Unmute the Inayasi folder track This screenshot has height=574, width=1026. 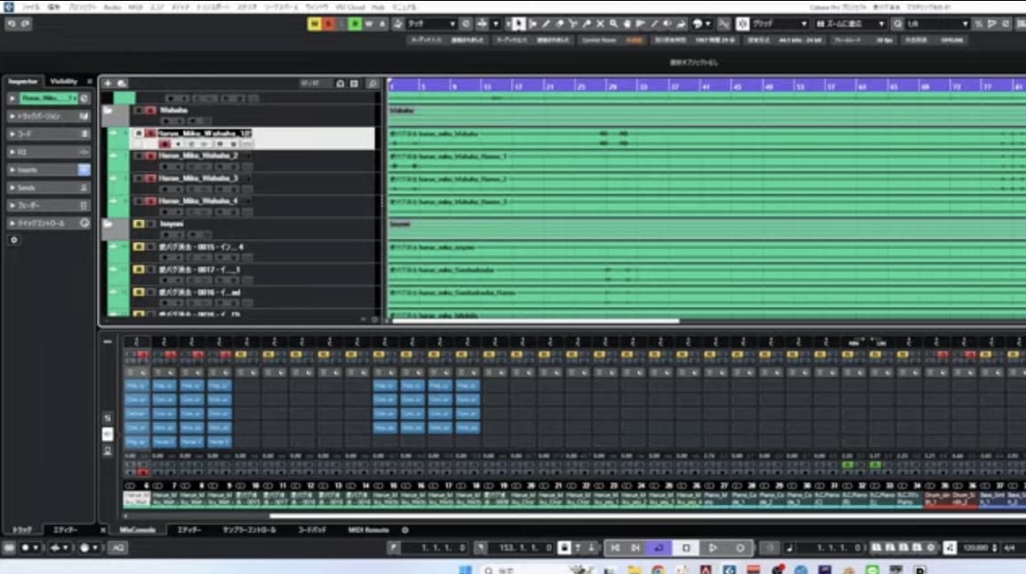[x=138, y=224]
